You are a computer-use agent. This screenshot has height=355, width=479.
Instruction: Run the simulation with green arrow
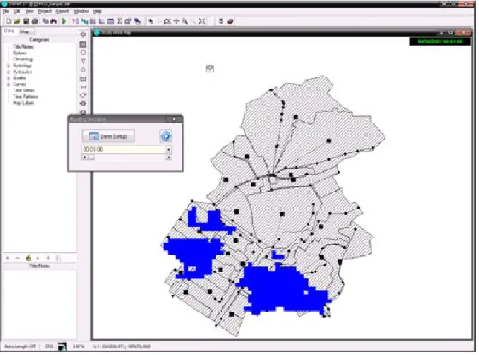click(x=64, y=21)
